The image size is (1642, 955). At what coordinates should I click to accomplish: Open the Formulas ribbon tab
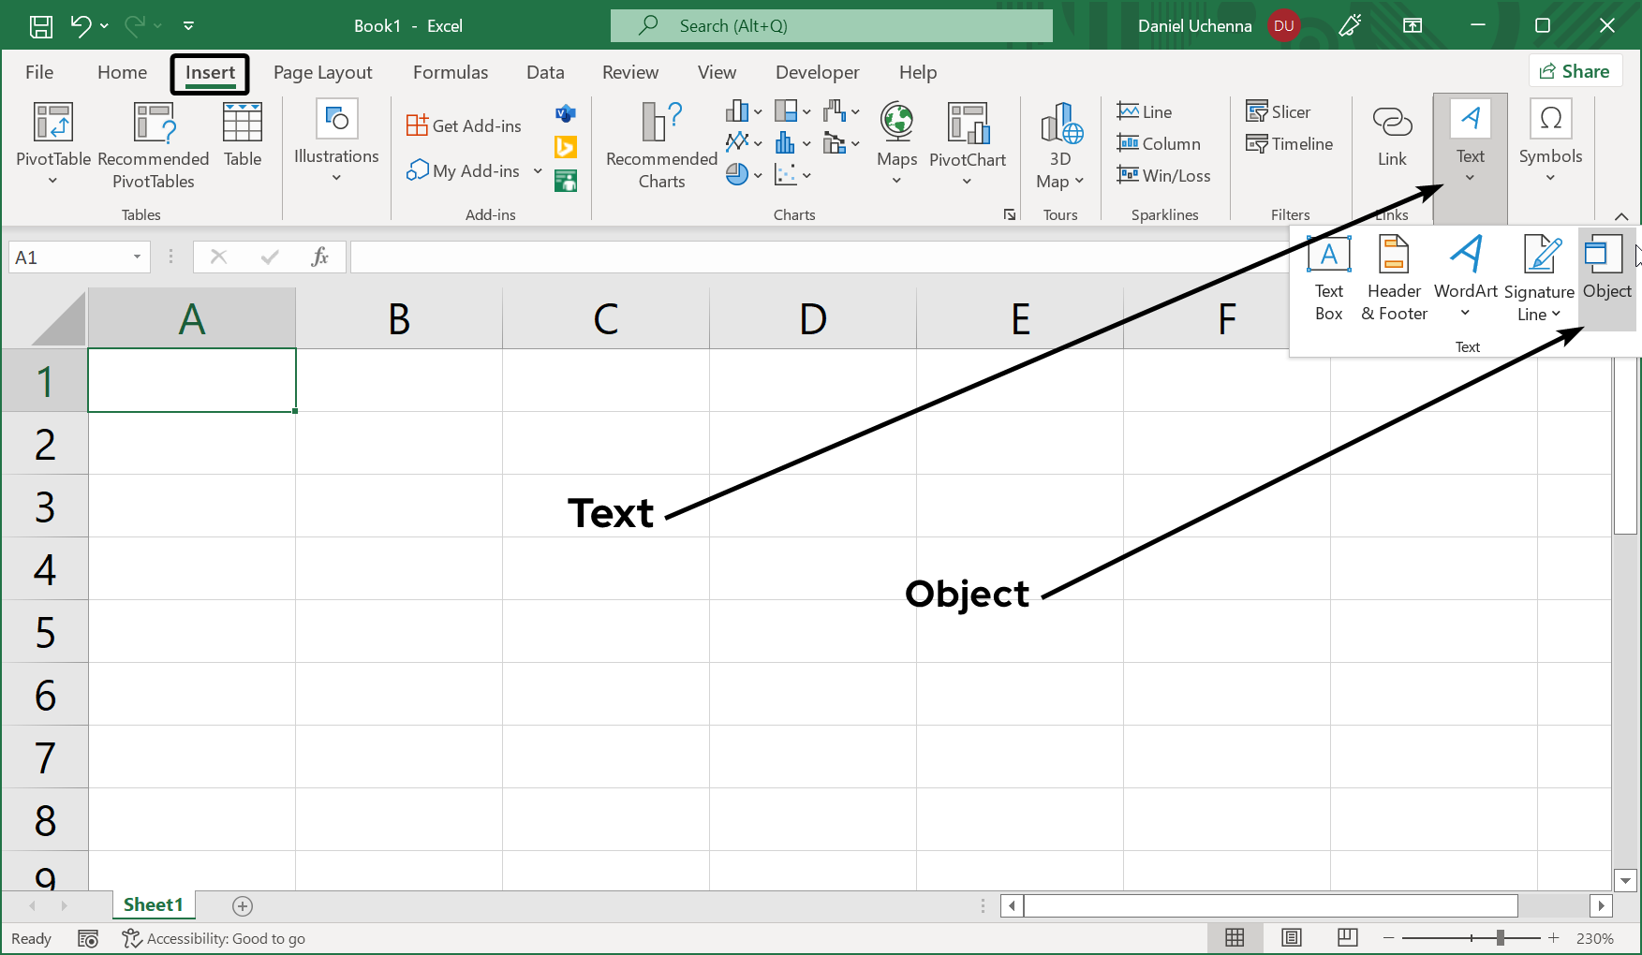click(x=451, y=72)
